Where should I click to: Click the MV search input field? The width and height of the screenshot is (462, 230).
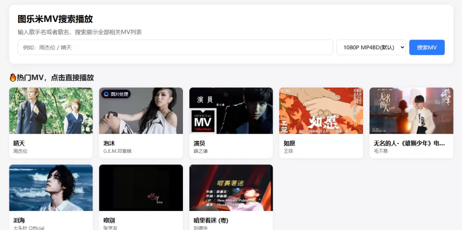click(175, 47)
